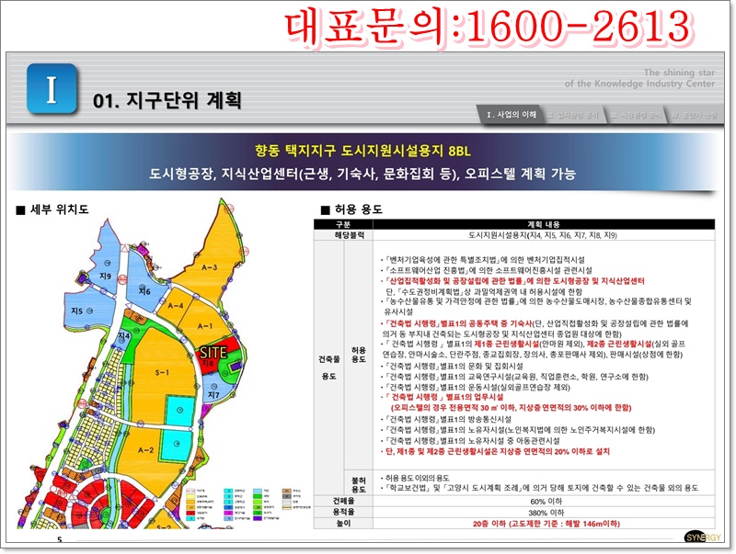The width and height of the screenshot is (736, 554).
Task: Open the 'II. 입지환경 분석' section tab
Action: click(572, 115)
